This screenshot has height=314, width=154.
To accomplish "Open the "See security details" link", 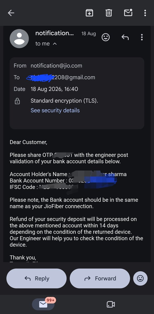I will [55, 110].
